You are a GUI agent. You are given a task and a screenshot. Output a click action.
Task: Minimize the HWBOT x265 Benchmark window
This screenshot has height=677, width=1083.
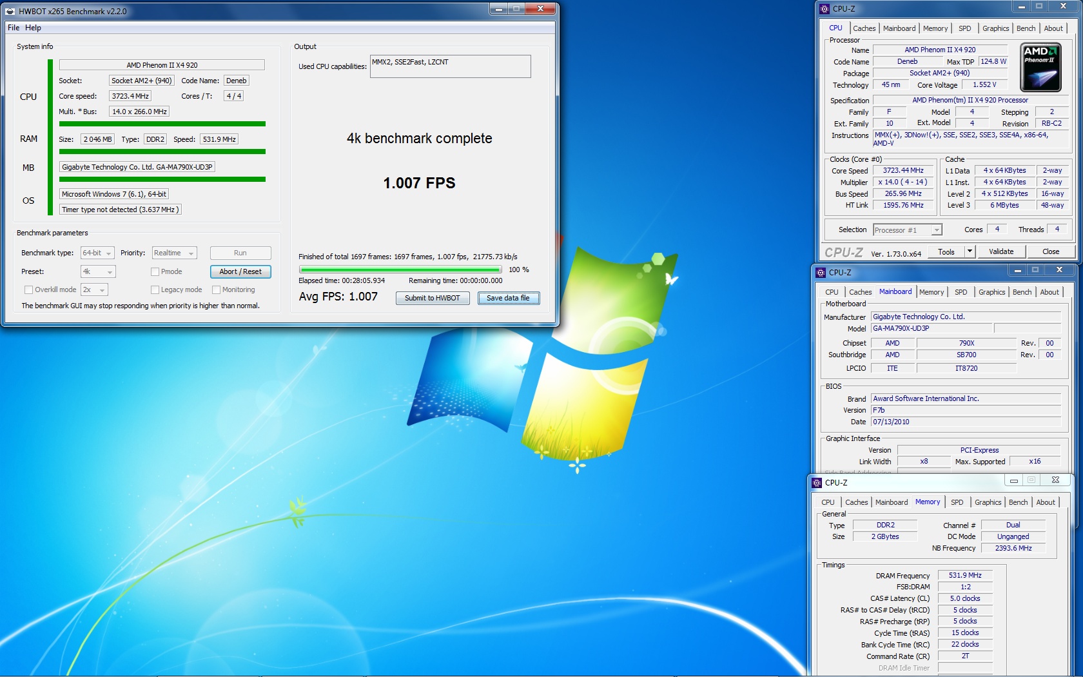498,8
